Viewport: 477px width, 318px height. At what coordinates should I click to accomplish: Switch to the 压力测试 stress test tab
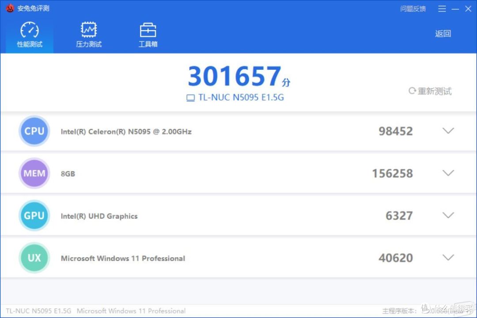coord(88,35)
